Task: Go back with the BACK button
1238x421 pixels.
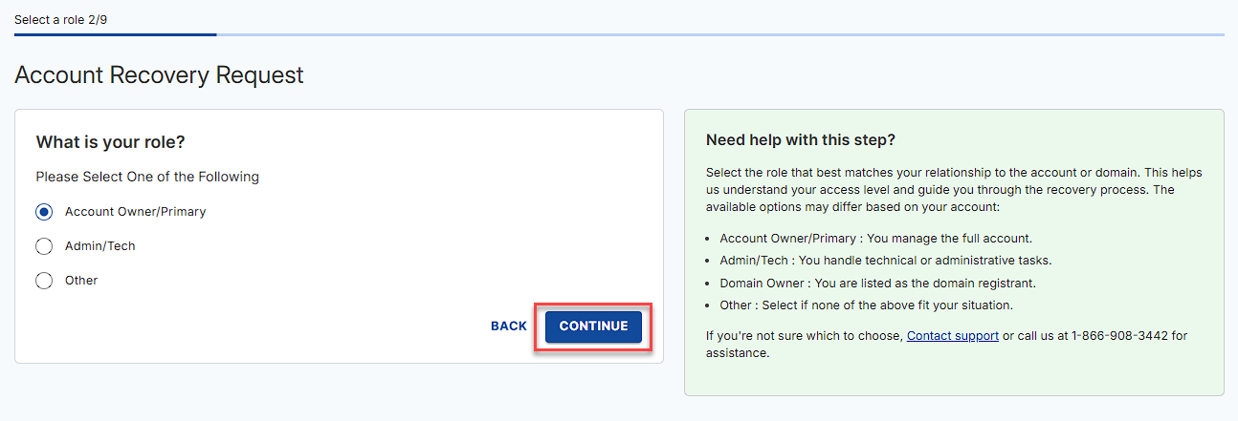Action: [x=509, y=326]
